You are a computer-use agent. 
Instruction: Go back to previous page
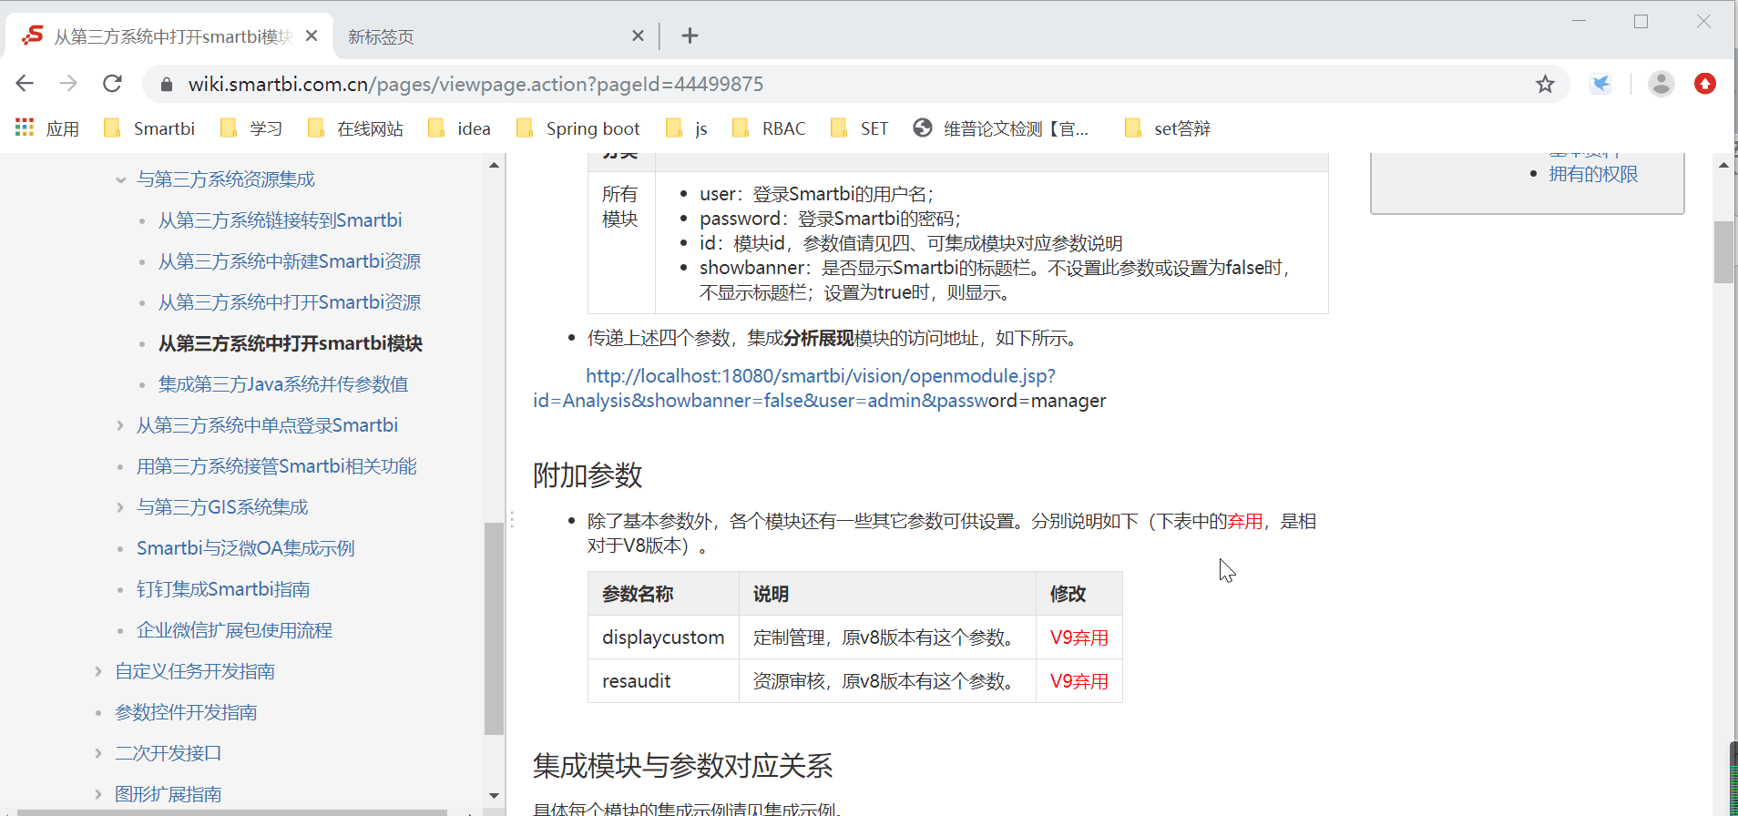(25, 84)
